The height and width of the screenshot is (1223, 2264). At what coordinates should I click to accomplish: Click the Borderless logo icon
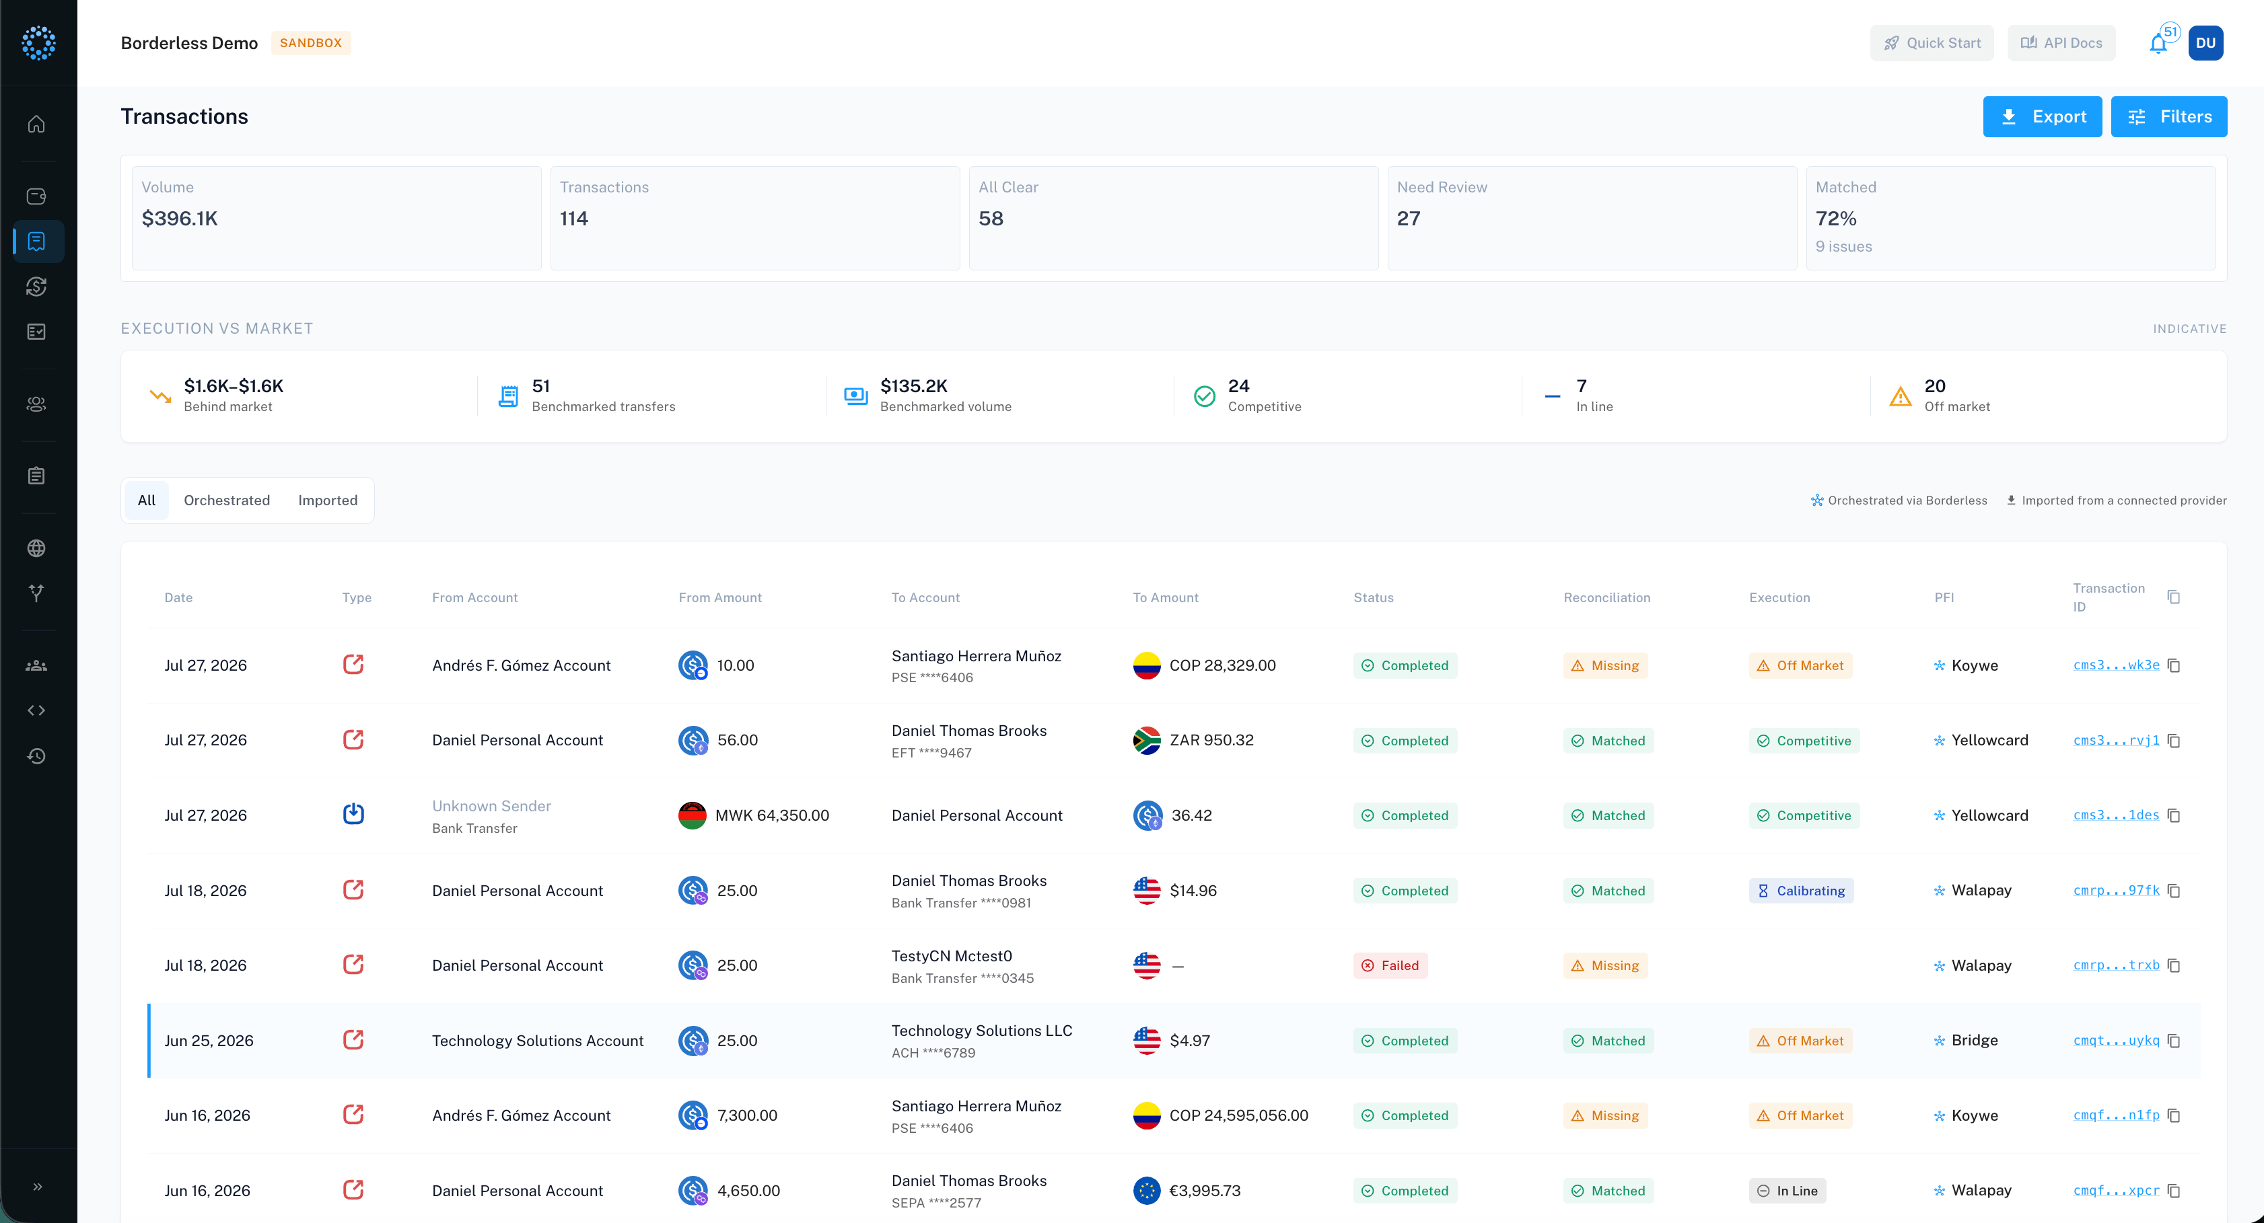[x=38, y=42]
